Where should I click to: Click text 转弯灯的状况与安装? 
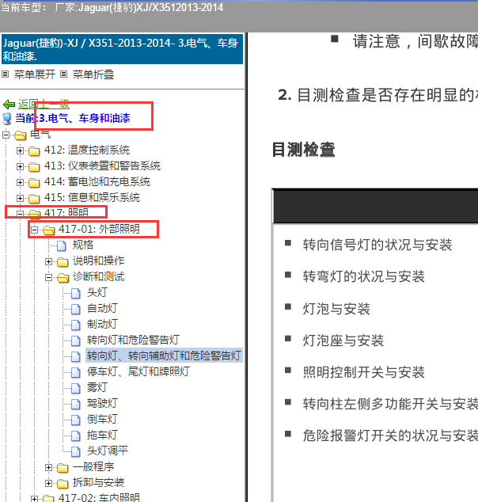[364, 276]
